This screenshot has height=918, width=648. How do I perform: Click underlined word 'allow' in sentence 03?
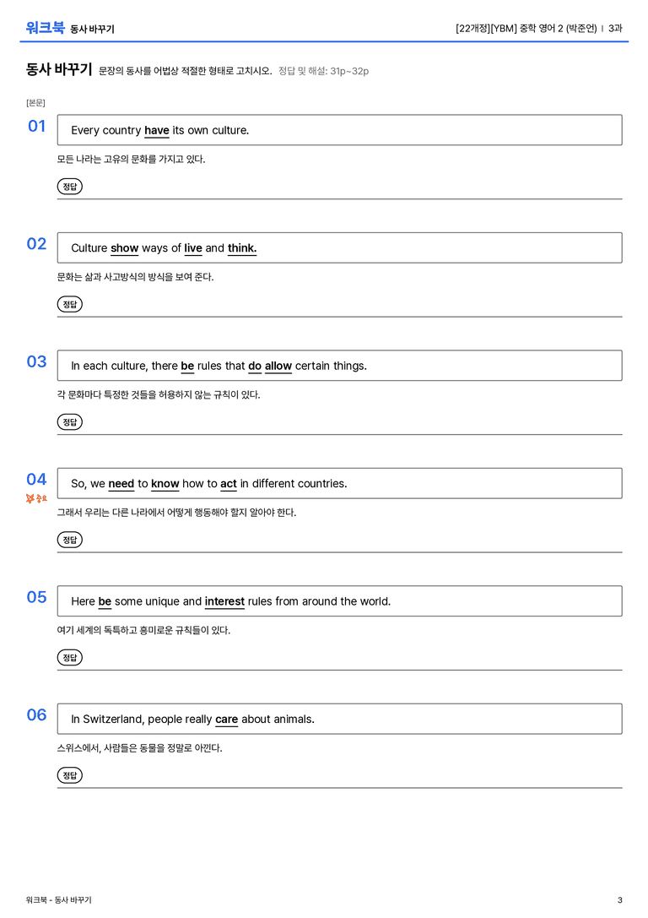coord(278,366)
